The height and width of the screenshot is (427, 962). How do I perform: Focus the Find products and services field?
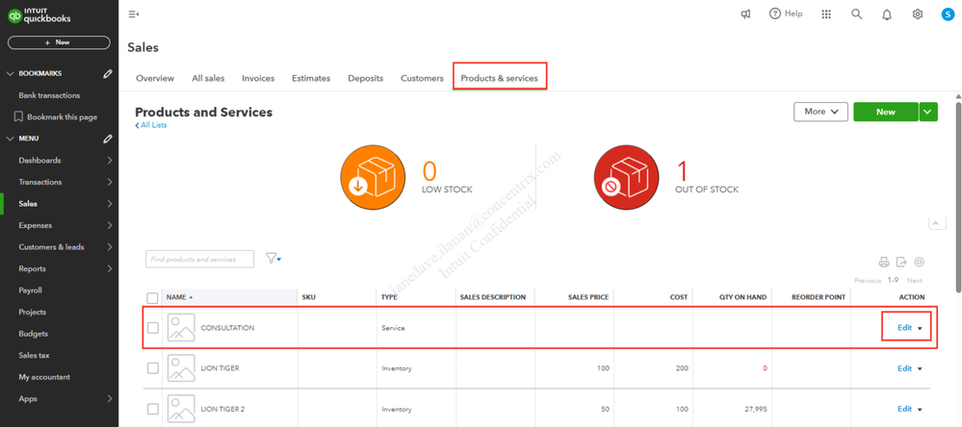pos(199,259)
